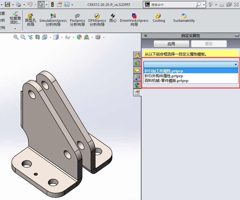Click the traffic light rebuild icon
This screenshot has height=200, width=240.
point(52,4)
